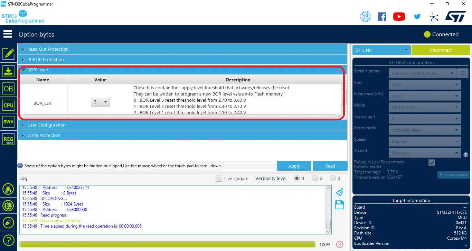
Task: Click the green 100% progress bar
Action: pos(167,244)
